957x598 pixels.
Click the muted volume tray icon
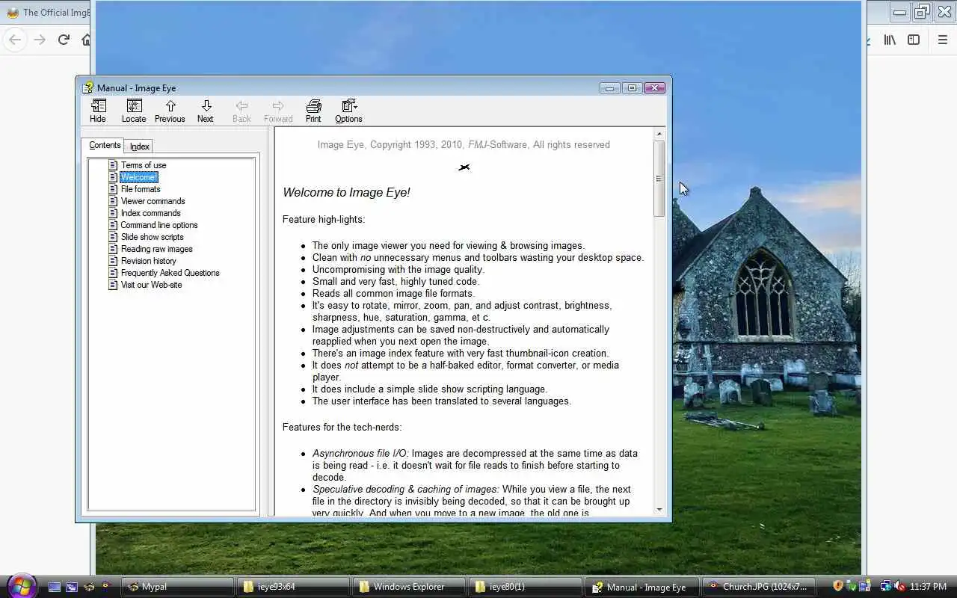point(899,587)
